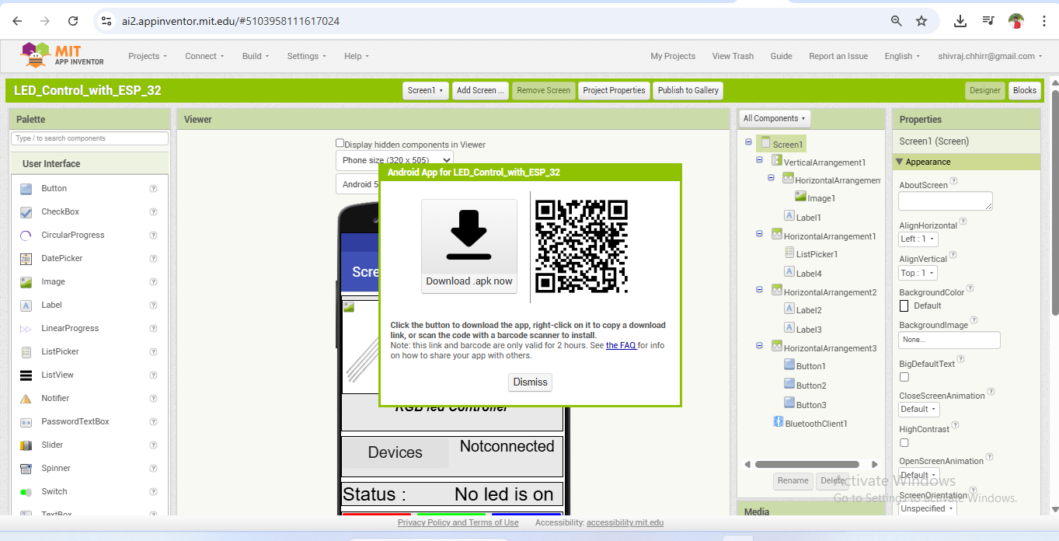Open the View Trash link
The image size is (1059, 541).
click(733, 56)
